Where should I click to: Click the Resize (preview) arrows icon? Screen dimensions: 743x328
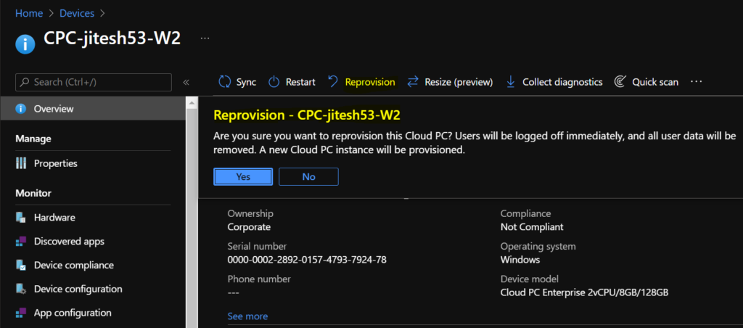coord(413,82)
